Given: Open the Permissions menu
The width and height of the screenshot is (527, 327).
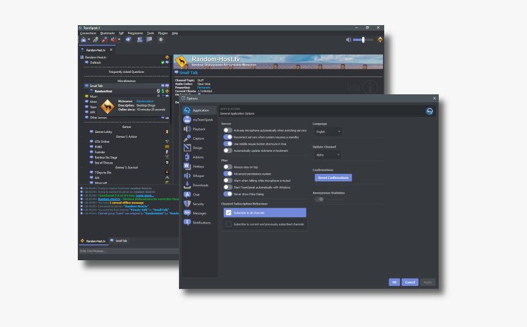Looking at the screenshot, I should point(135,33).
